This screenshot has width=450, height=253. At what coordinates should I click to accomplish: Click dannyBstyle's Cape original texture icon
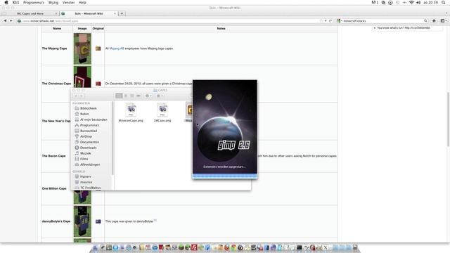click(98, 221)
